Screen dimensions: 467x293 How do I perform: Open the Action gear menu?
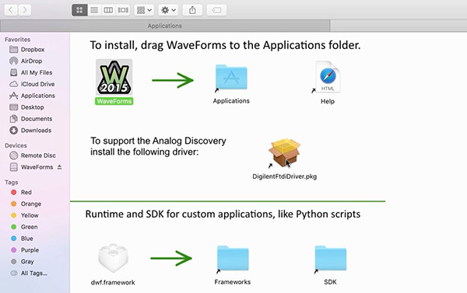coord(168,10)
